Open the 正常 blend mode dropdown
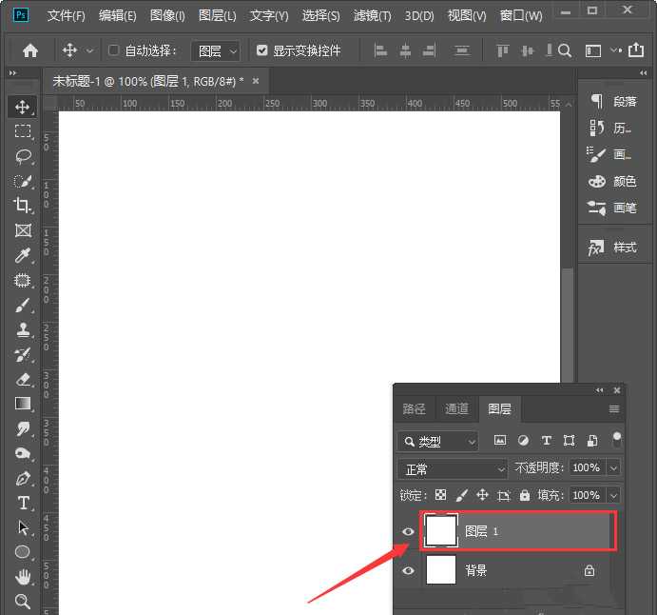 pos(454,468)
